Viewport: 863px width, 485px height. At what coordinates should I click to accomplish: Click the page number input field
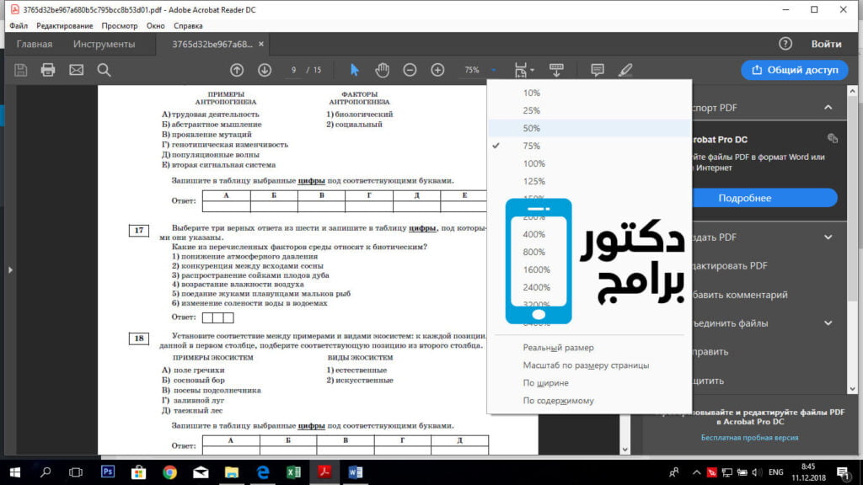point(294,70)
